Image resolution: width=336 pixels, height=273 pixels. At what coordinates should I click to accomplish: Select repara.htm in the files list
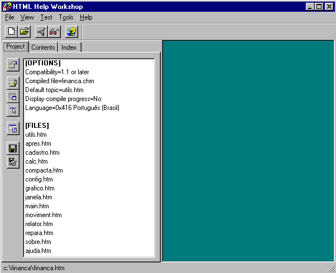pos(39,233)
